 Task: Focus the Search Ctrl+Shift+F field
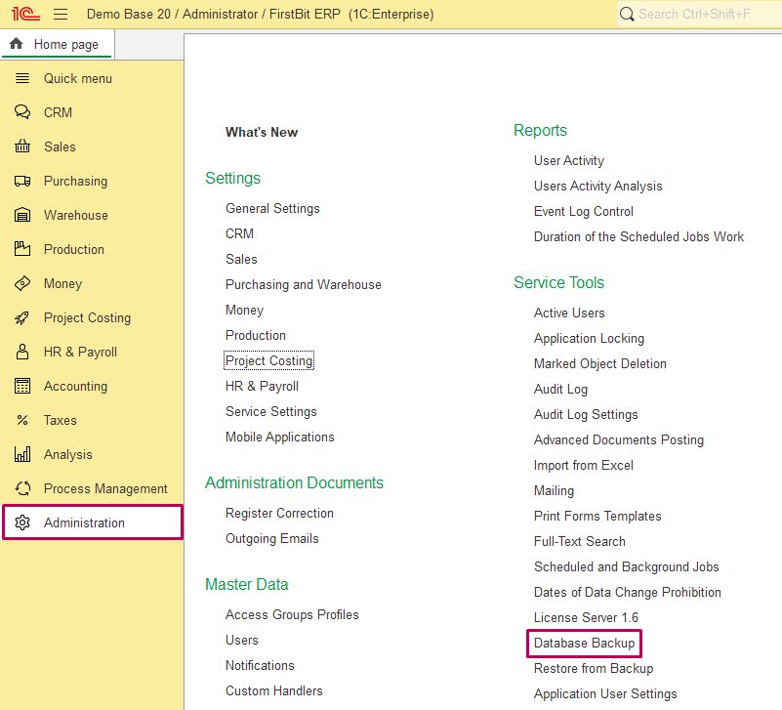coord(699,14)
